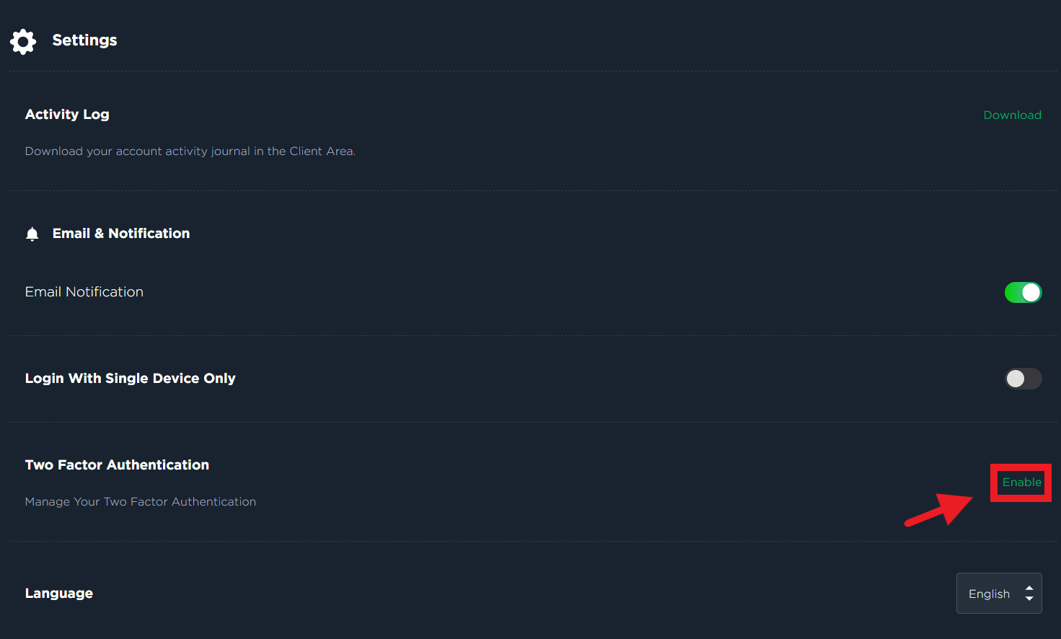Turn off the Email Notification toggle
The height and width of the screenshot is (639, 1061).
click(x=1023, y=292)
